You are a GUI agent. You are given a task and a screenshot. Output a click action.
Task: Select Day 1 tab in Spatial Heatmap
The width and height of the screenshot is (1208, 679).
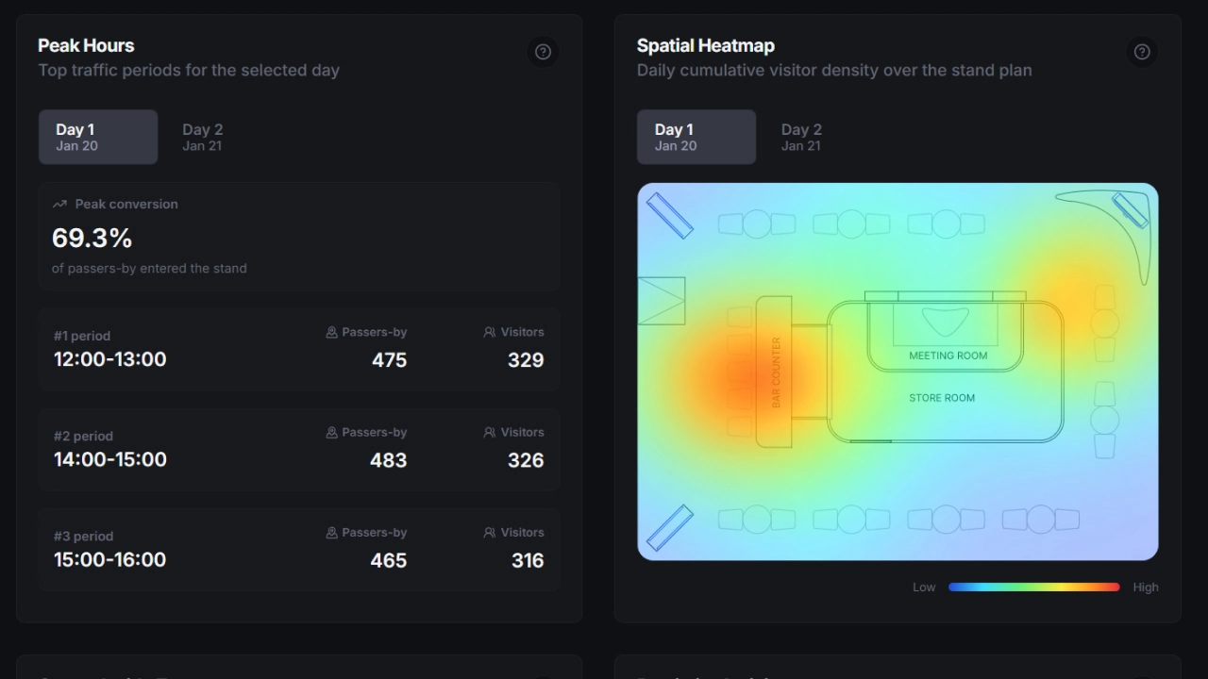[x=696, y=137]
